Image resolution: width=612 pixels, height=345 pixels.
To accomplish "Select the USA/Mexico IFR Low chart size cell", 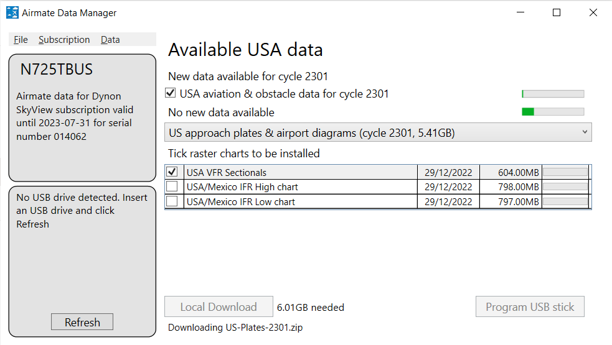I will 511,201.
